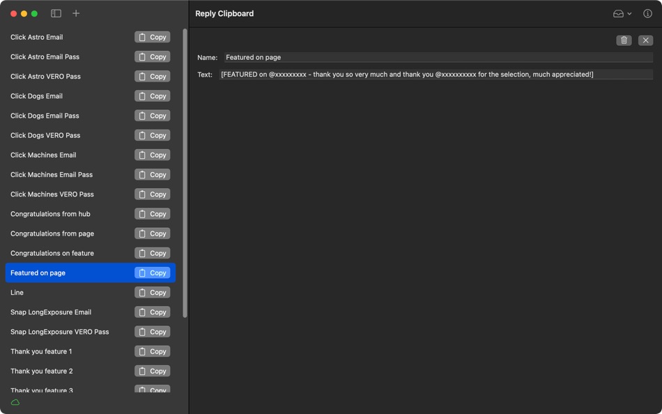This screenshot has width=662, height=414.
Task: Open the dropdown chevron beside the inbox icon
Action: (629, 13)
